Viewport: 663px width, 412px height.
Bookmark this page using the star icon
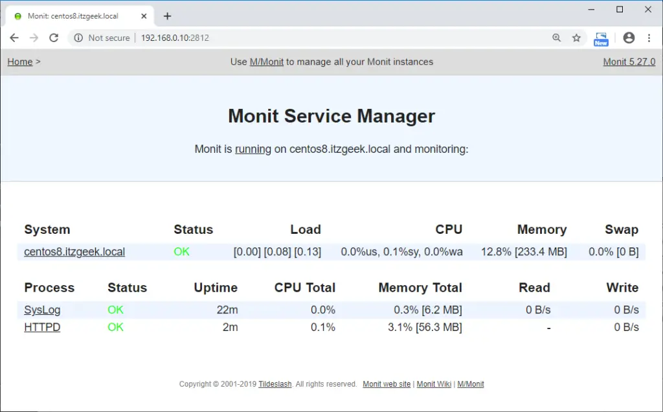(x=576, y=38)
